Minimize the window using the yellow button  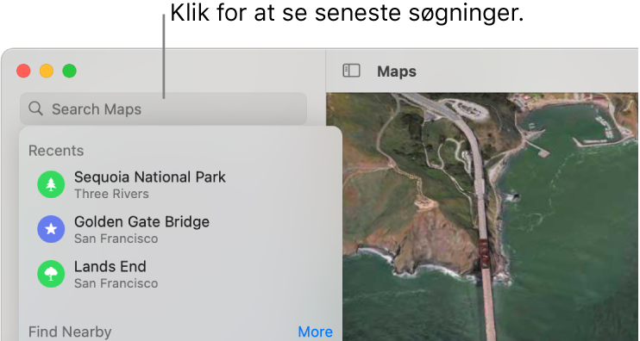coord(47,71)
